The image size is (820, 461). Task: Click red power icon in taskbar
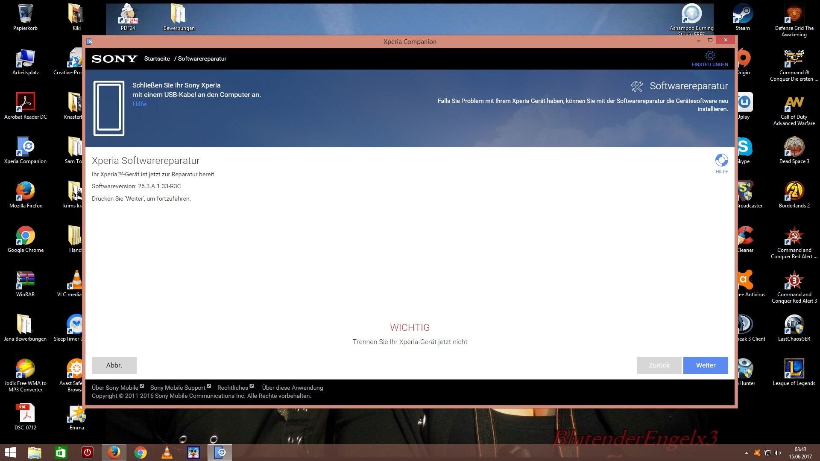pyautogui.click(x=87, y=452)
